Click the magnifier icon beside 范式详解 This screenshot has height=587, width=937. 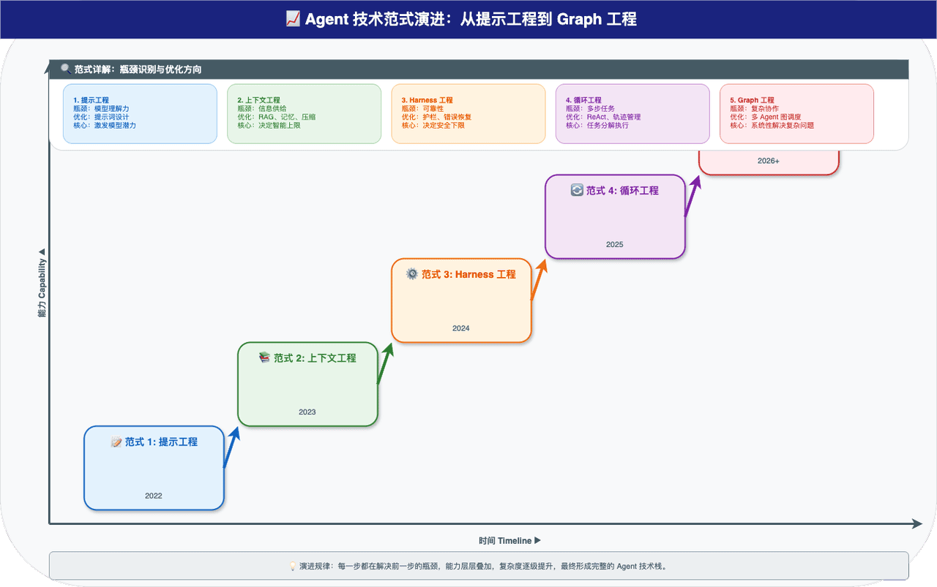[x=66, y=69]
